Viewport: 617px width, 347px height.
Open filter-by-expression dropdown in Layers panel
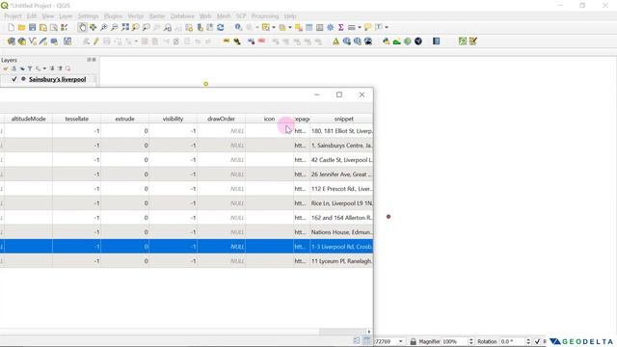point(44,68)
